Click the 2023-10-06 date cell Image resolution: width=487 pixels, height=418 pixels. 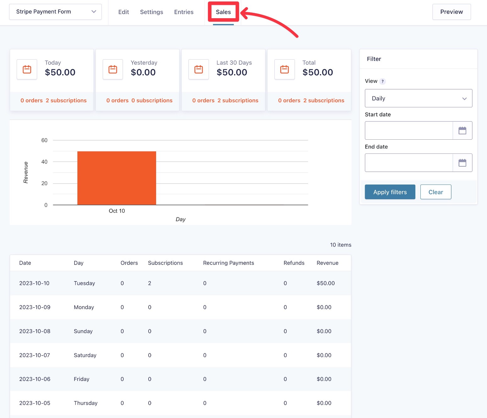click(35, 379)
